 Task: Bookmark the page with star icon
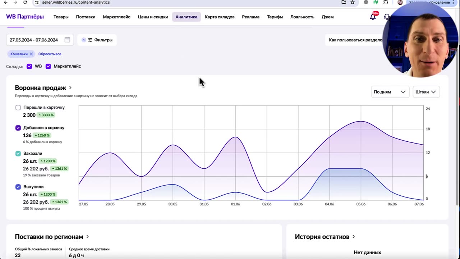[x=353, y=2]
